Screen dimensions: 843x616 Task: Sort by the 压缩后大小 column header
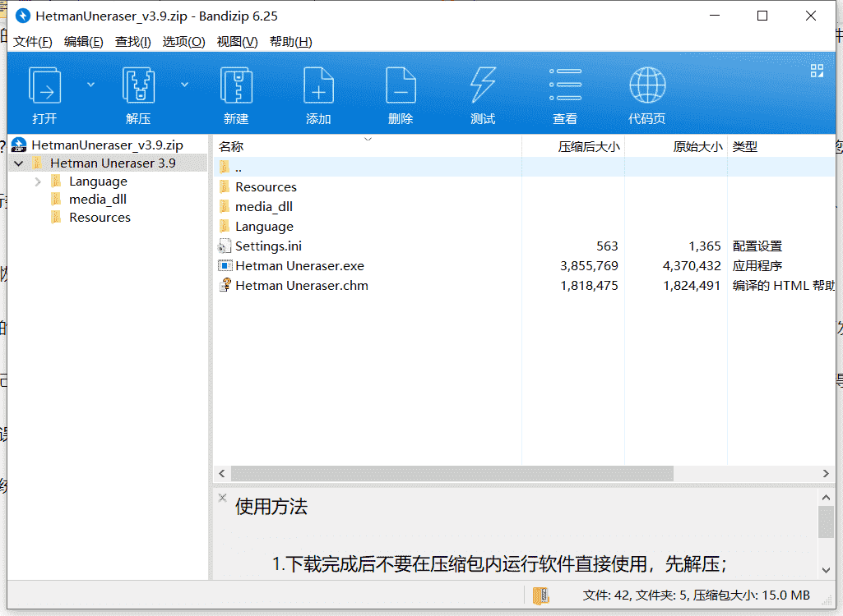589,147
